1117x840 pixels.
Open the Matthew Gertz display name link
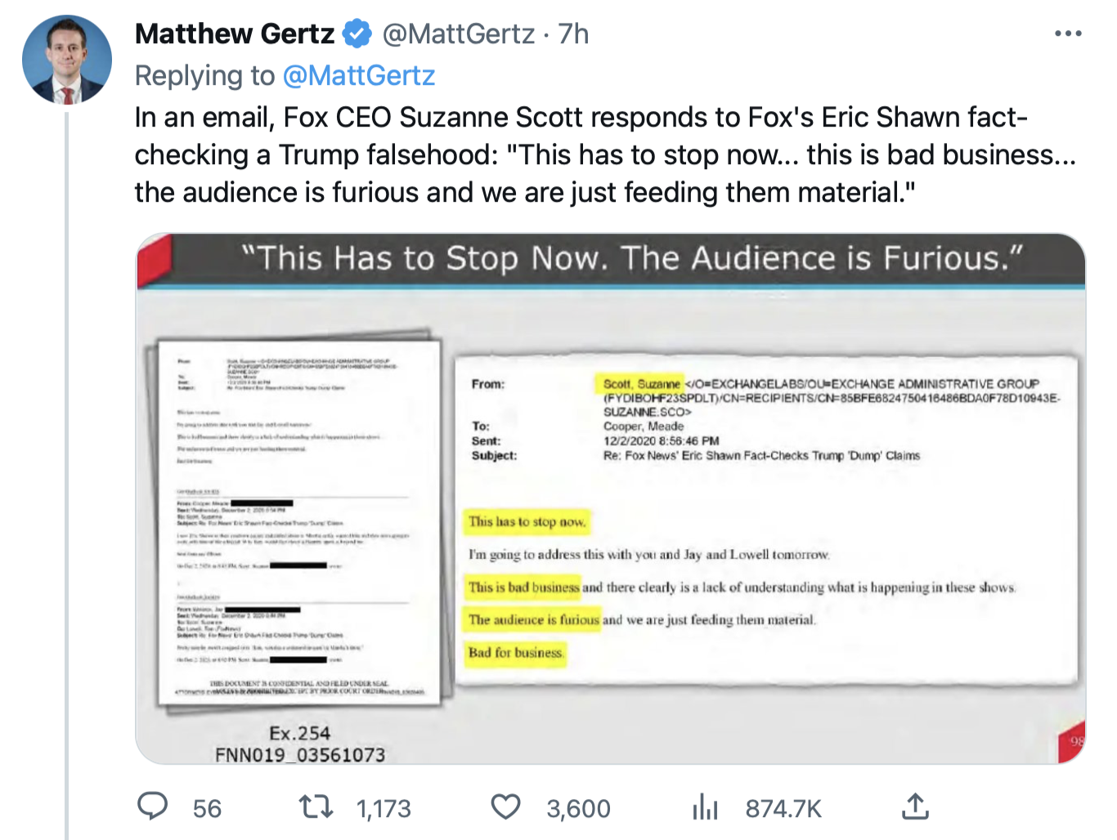(235, 34)
